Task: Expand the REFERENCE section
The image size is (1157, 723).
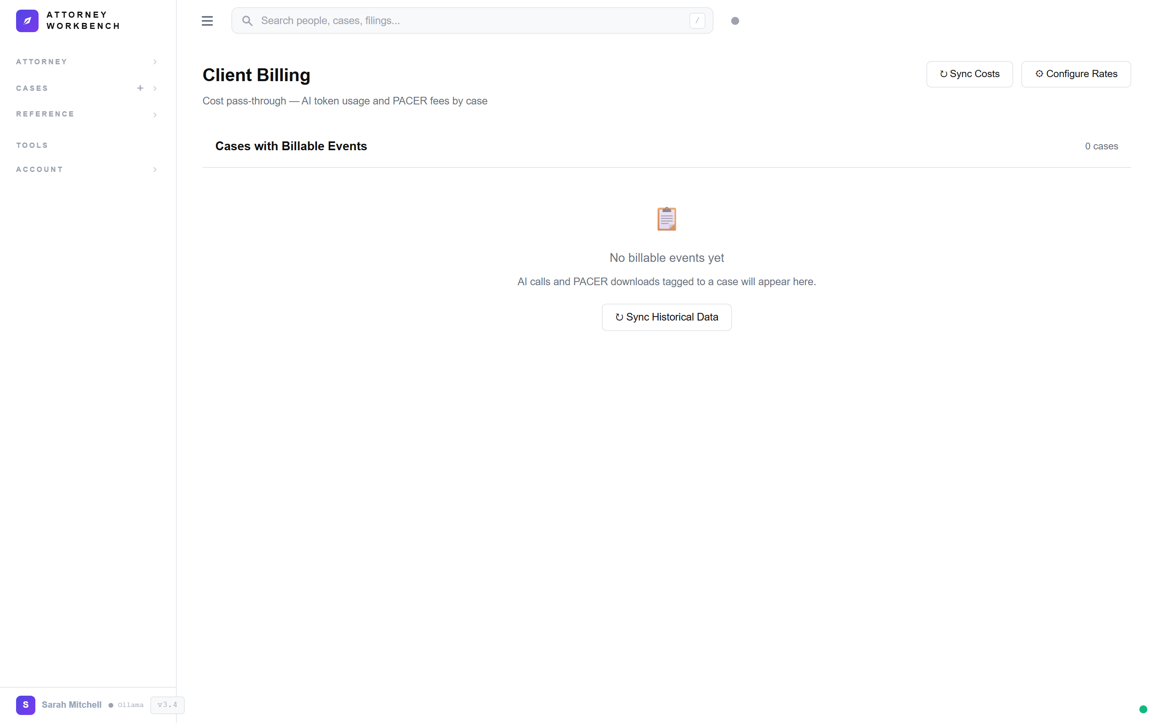Action: tap(154, 114)
